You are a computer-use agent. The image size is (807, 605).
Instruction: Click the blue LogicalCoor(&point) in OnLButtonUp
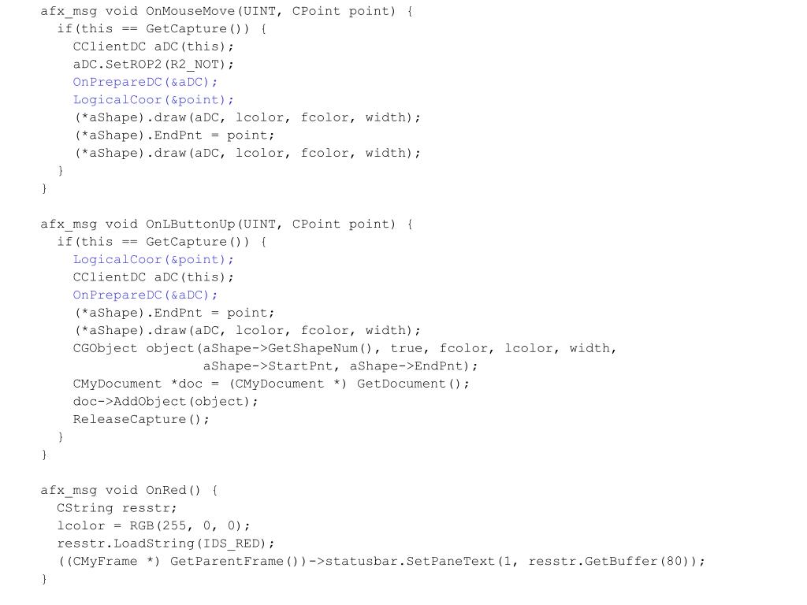pos(153,259)
